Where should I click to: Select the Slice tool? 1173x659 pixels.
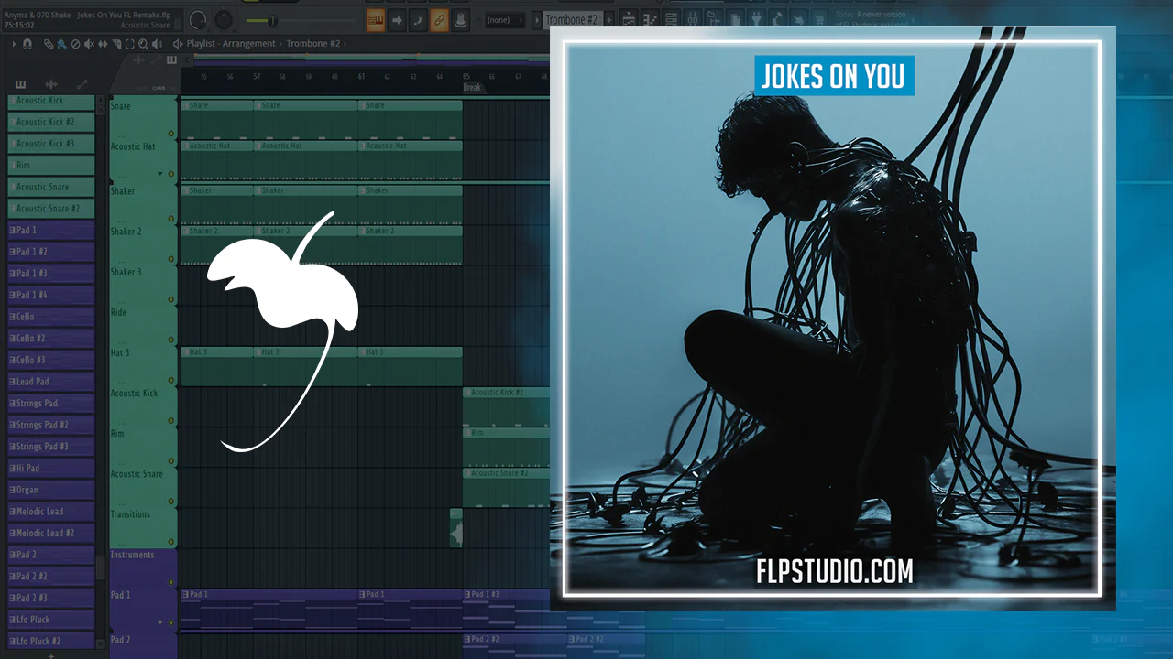116,43
